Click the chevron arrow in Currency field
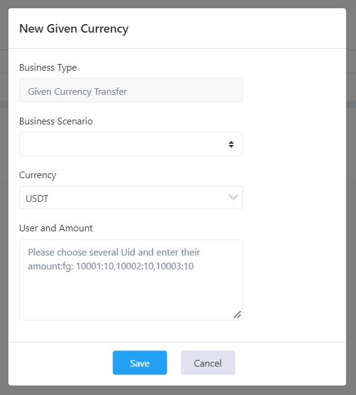356x395 pixels. 234,197
